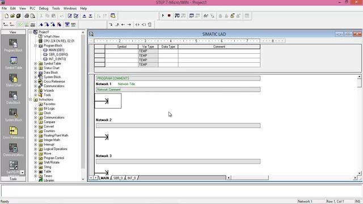Screen dimensions: 363x204
Task: Collapse the Instructions tree node
Action: [x=31, y=100]
